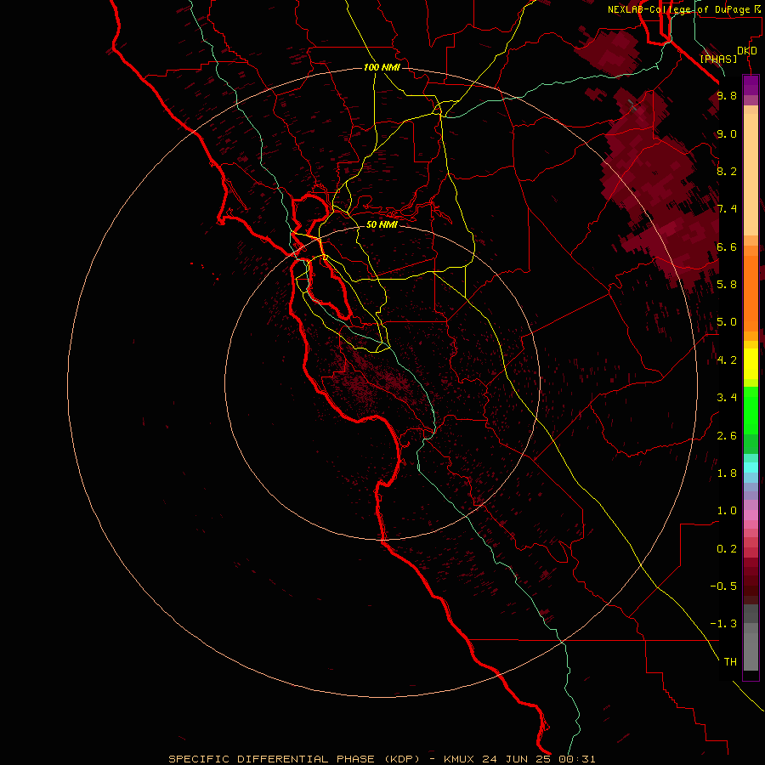Click the yellow swatch in the color bar
The width and height of the screenshot is (765, 765).
[751, 364]
